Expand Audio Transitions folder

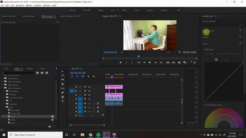2,82
